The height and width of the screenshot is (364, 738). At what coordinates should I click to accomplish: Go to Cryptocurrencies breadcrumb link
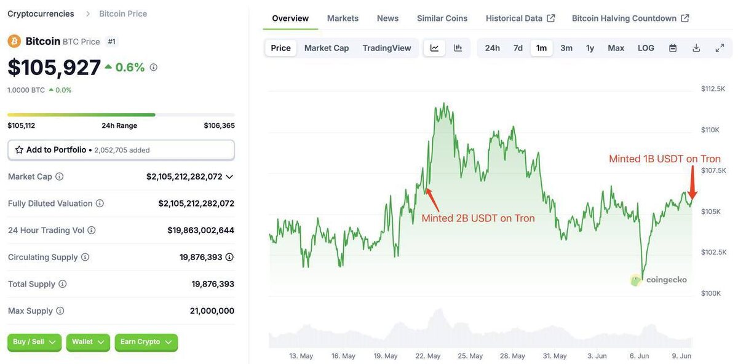(41, 14)
